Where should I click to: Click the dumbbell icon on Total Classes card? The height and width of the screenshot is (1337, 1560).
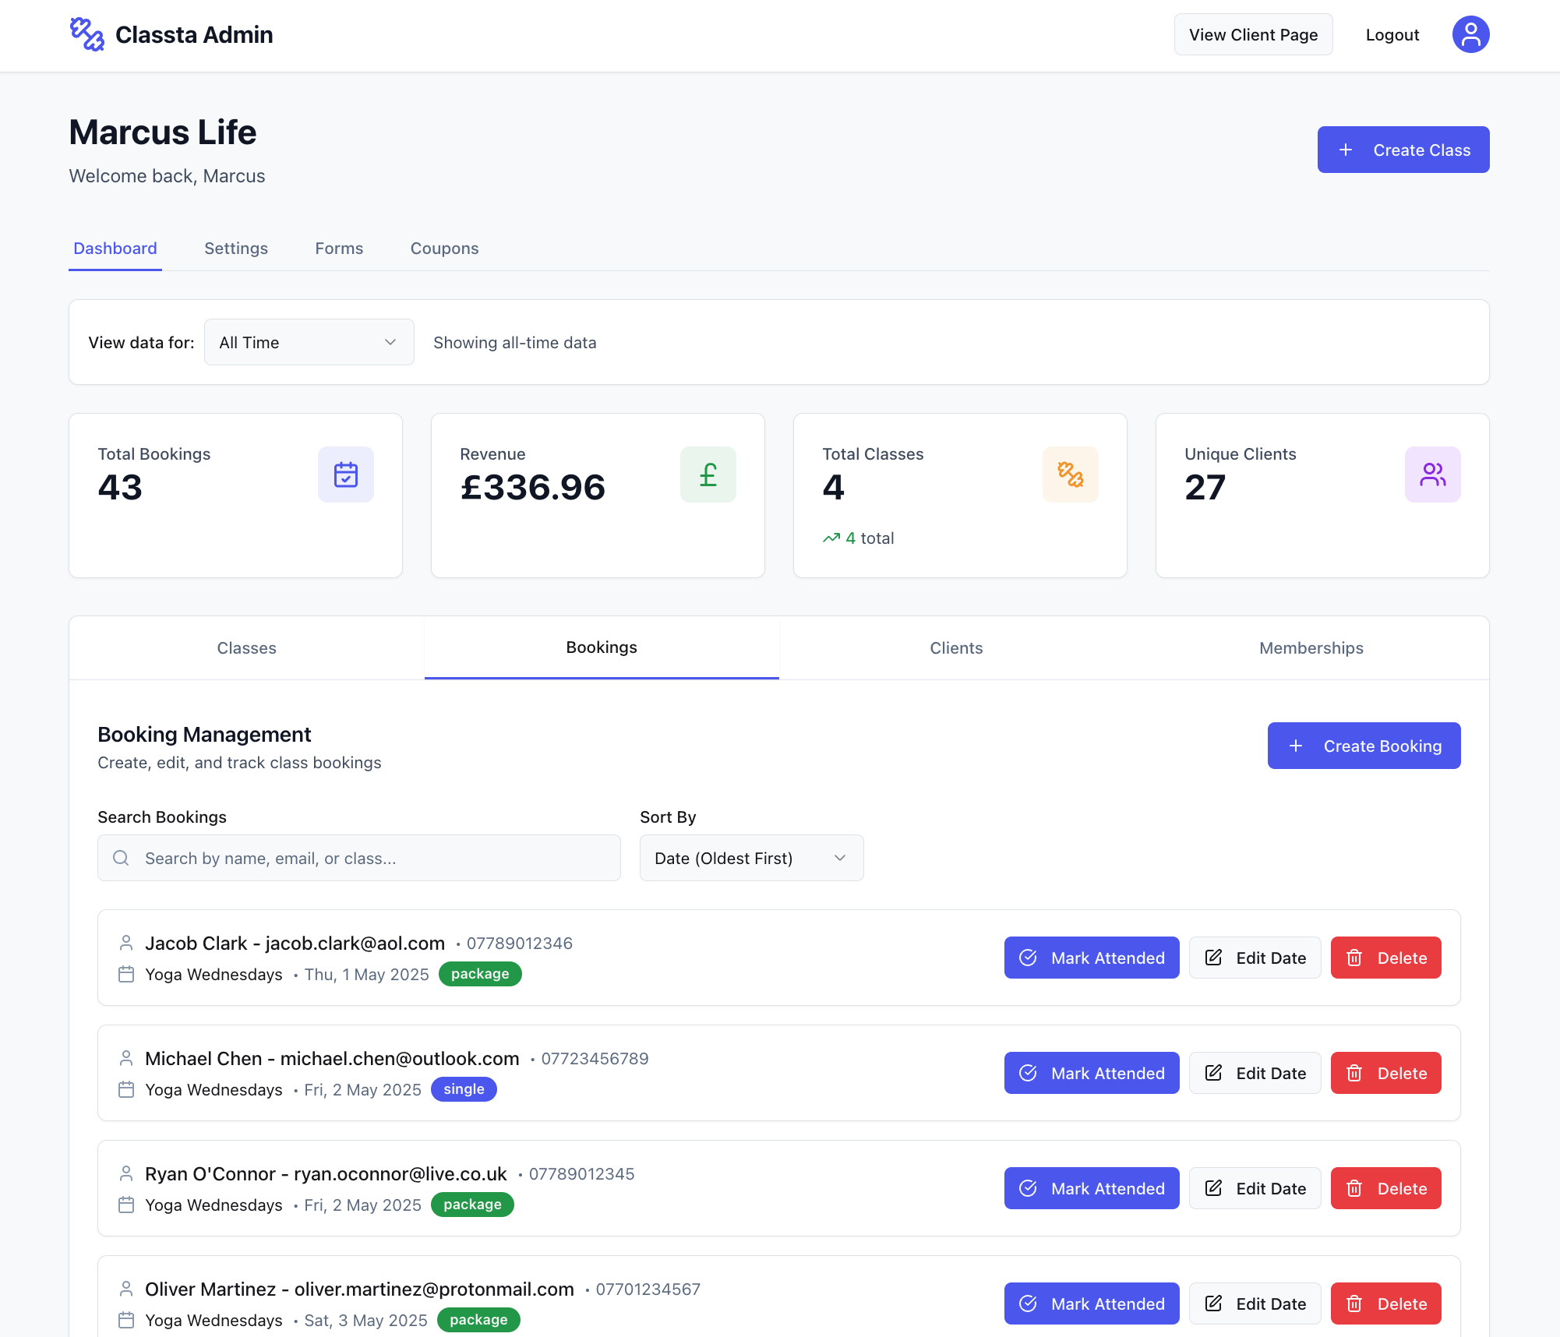pos(1070,474)
